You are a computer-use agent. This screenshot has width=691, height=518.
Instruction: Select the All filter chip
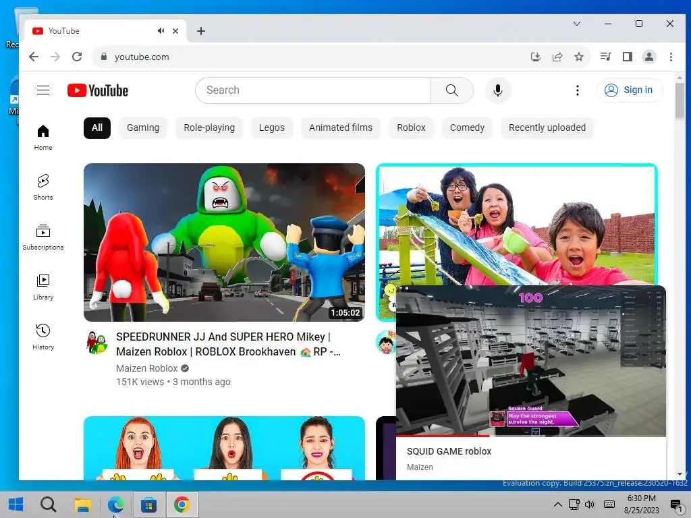click(97, 127)
